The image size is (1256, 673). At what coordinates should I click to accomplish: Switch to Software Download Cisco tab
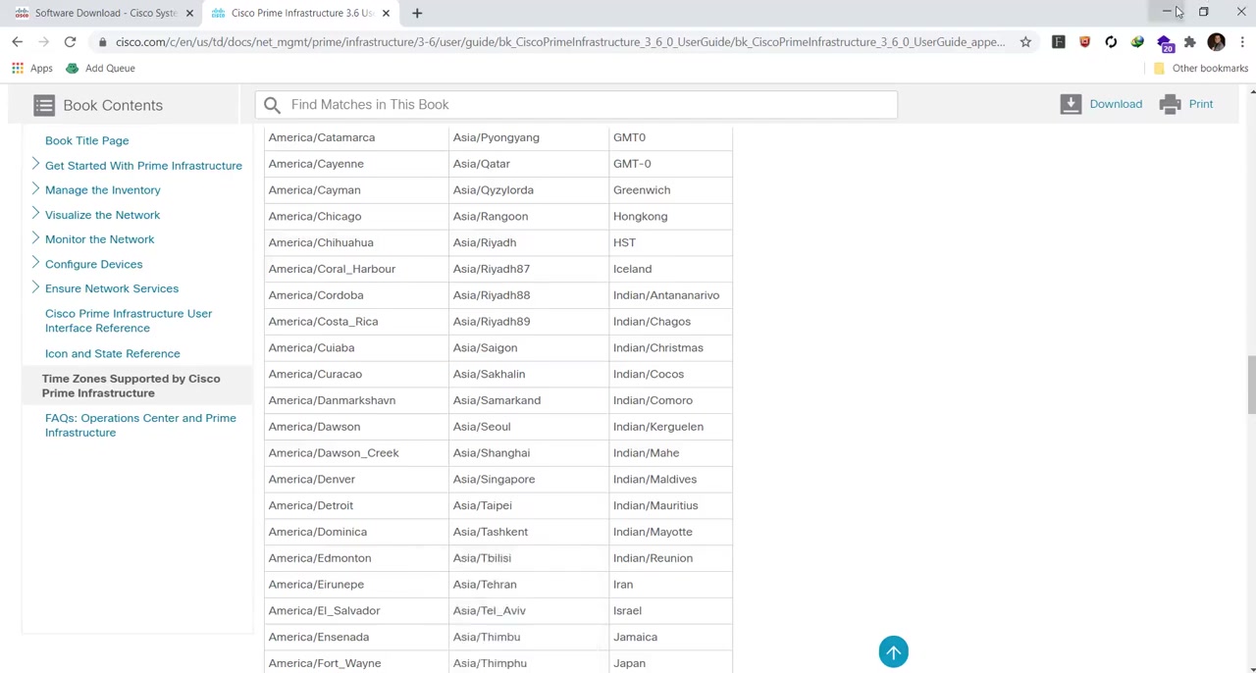[103, 13]
